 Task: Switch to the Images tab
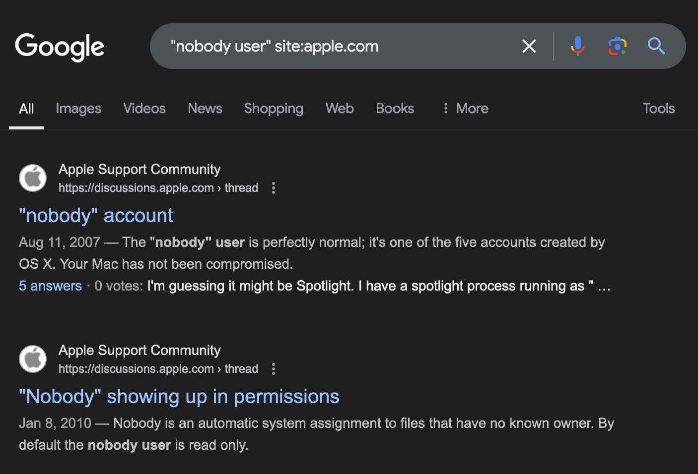[78, 109]
